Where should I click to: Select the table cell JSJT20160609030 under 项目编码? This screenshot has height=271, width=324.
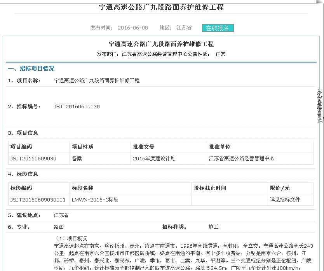pyautogui.click(x=39, y=159)
